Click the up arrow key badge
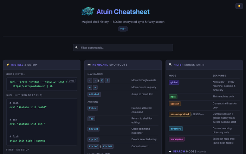This screenshot has height=154, width=246. pos(90,81)
